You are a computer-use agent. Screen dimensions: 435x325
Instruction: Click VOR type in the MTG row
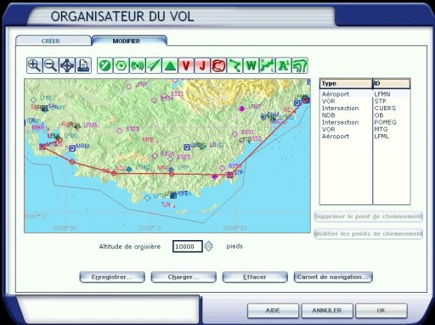tap(328, 129)
